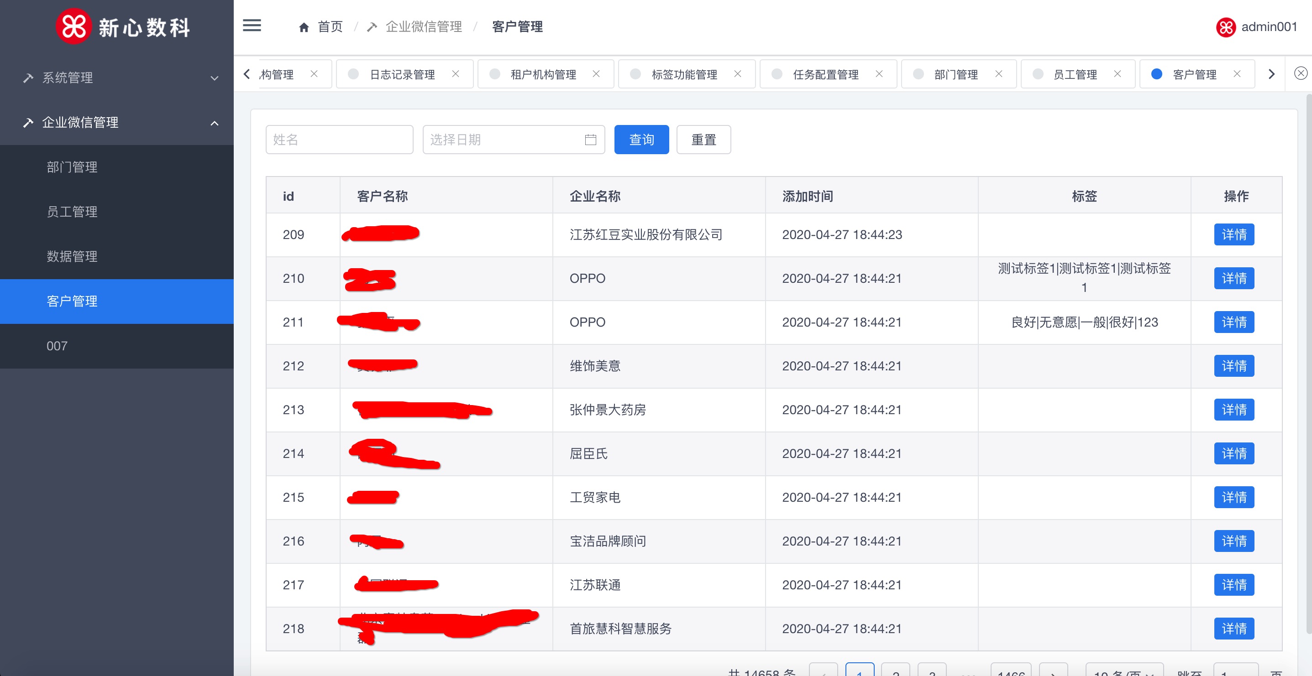
Task: Click the 重置 button
Action: tap(703, 140)
